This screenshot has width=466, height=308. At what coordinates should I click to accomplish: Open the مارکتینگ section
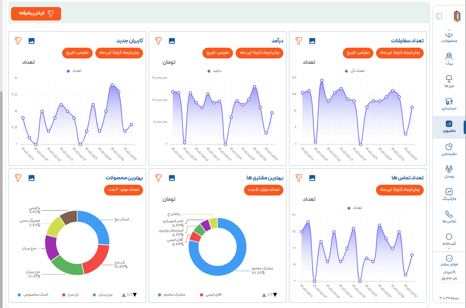click(x=449, y=195)
